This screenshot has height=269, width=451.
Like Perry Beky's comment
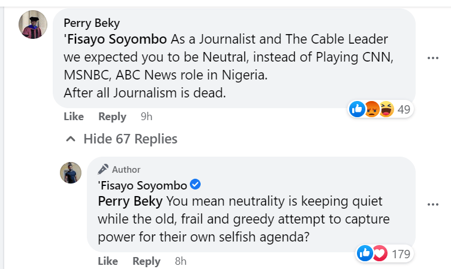[x=74, y=117]
